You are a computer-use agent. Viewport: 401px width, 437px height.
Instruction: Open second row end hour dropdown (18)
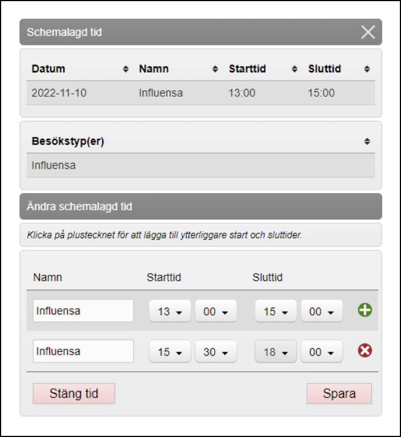[276, 351]
